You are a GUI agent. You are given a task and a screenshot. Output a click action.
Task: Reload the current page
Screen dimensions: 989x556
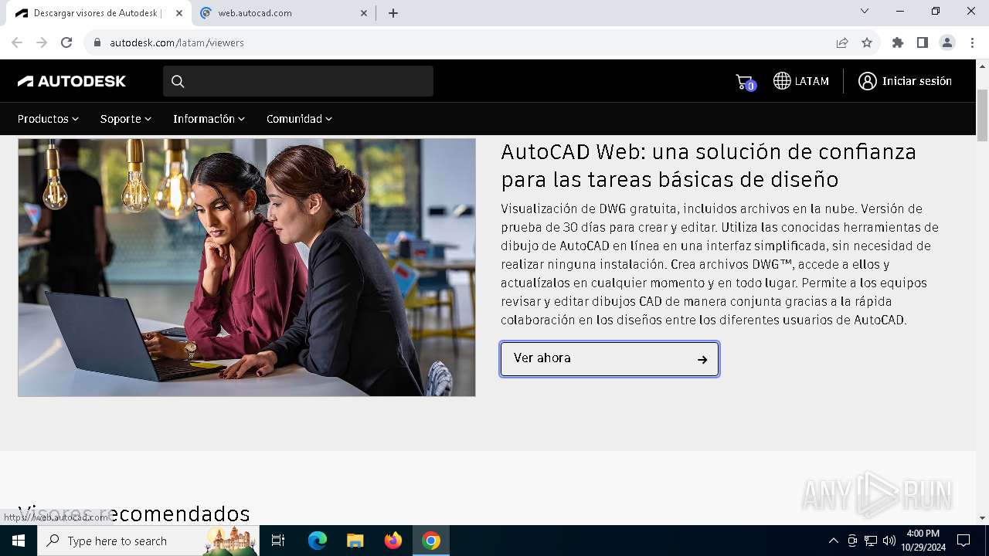[66, 42]
